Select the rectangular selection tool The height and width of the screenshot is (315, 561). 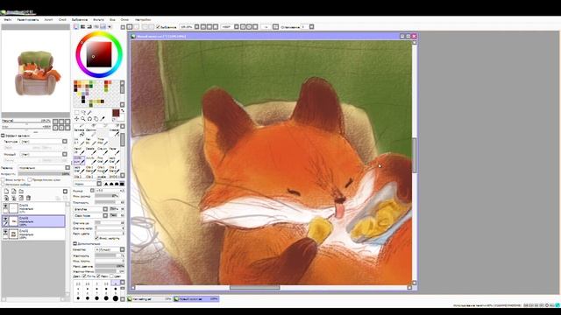coord(76,113)
